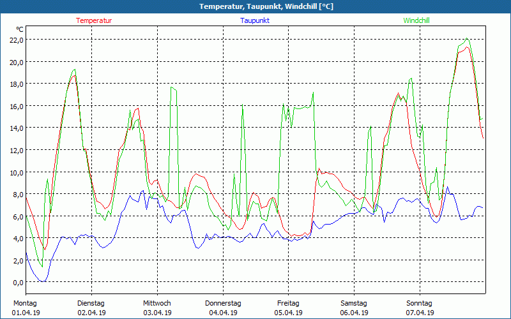Click the '22,0' y-axis value

pos(17,40)
